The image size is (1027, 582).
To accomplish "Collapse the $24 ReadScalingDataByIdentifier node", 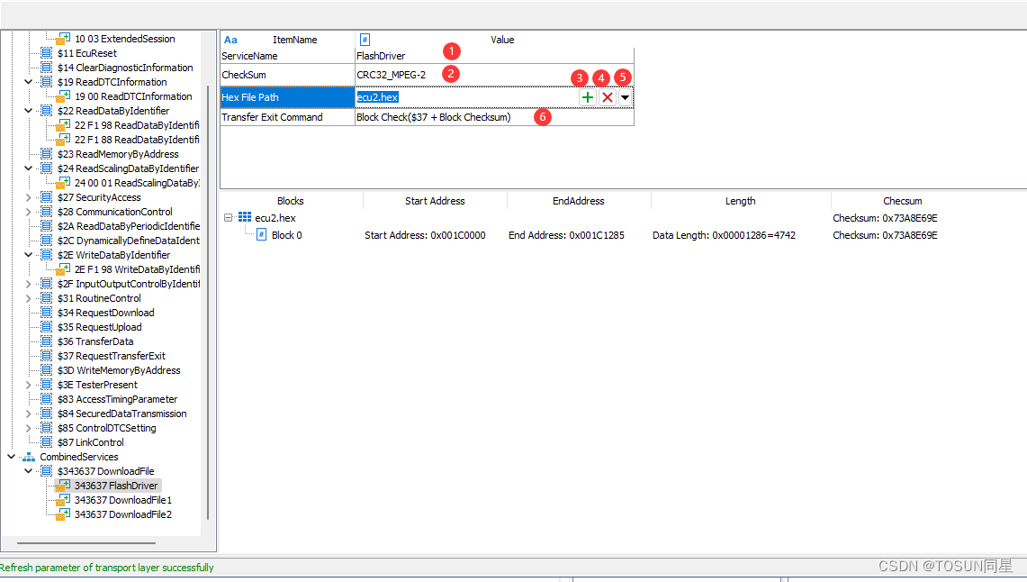I will click(28, 168).
